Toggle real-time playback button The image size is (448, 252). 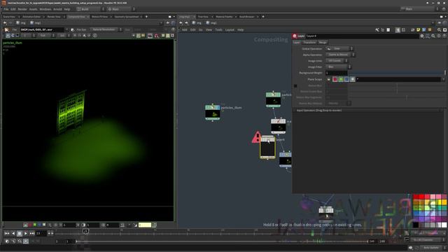25,241
